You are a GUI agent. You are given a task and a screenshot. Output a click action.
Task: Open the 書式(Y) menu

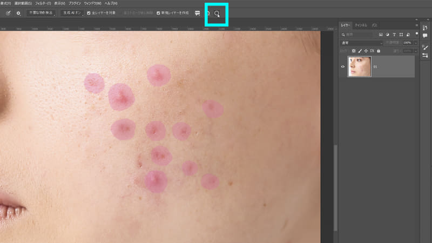point(5,3)
